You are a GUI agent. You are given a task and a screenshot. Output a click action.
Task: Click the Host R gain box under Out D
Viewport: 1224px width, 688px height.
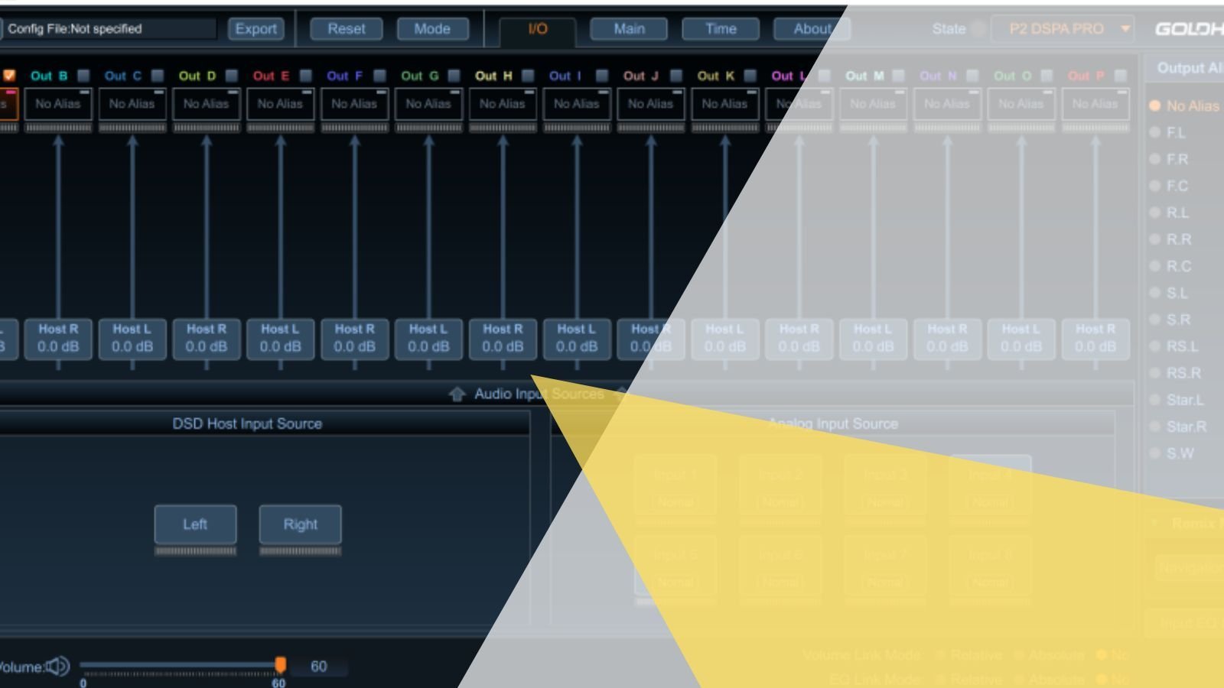[x=206, y=338]
